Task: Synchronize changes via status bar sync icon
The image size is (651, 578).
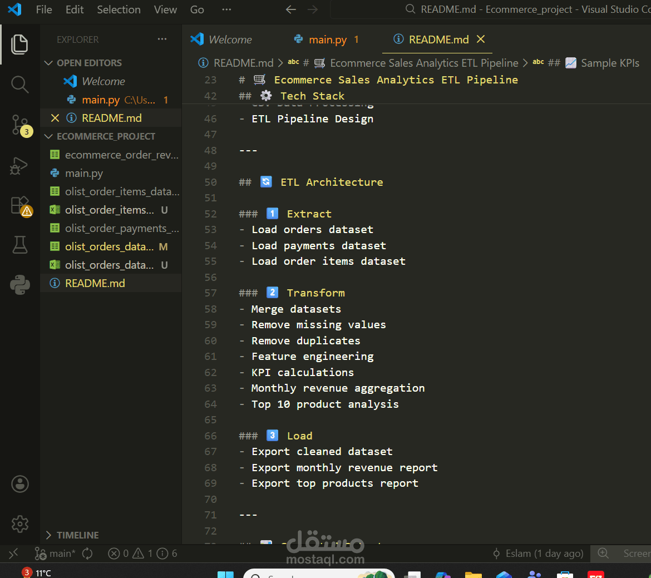Action: click(x=87, y=554)
